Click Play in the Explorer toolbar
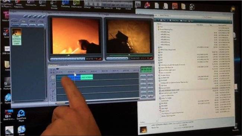The image size is (242, 136). 163,20
